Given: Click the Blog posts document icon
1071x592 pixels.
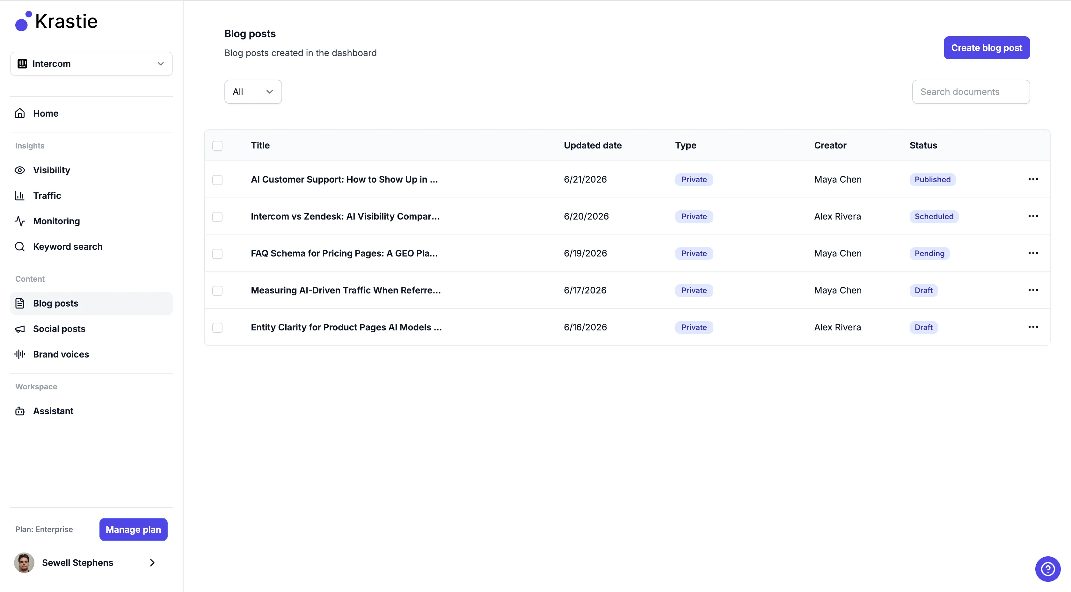Looking at the screenshot, I should tap(20, 303).
